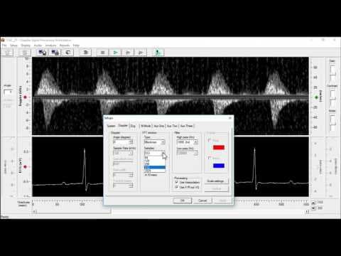The image size is (341, 256).
Task: Open the Audio menu
Action: pos(38,46)
